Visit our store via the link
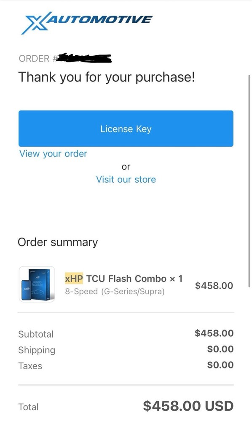Image resolution: width=252 pixels, height=422 pixels. (x=126, y=179)
